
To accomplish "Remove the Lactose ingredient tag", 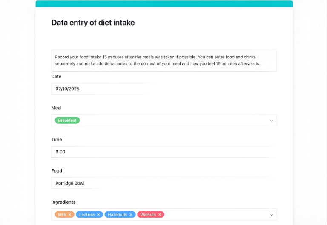I will 98,215.
